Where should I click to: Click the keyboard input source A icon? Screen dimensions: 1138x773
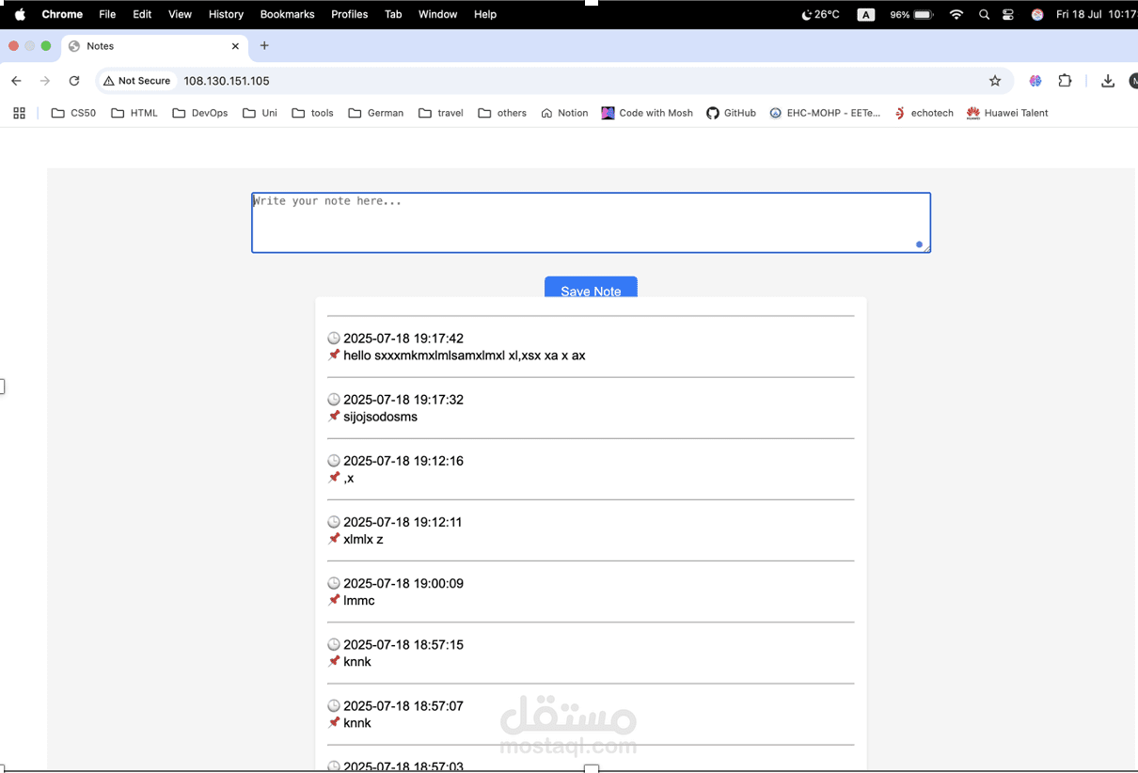(x=866, y=14)
